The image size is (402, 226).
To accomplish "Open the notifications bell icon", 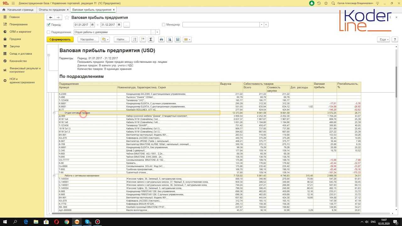I will pos(312,3).
